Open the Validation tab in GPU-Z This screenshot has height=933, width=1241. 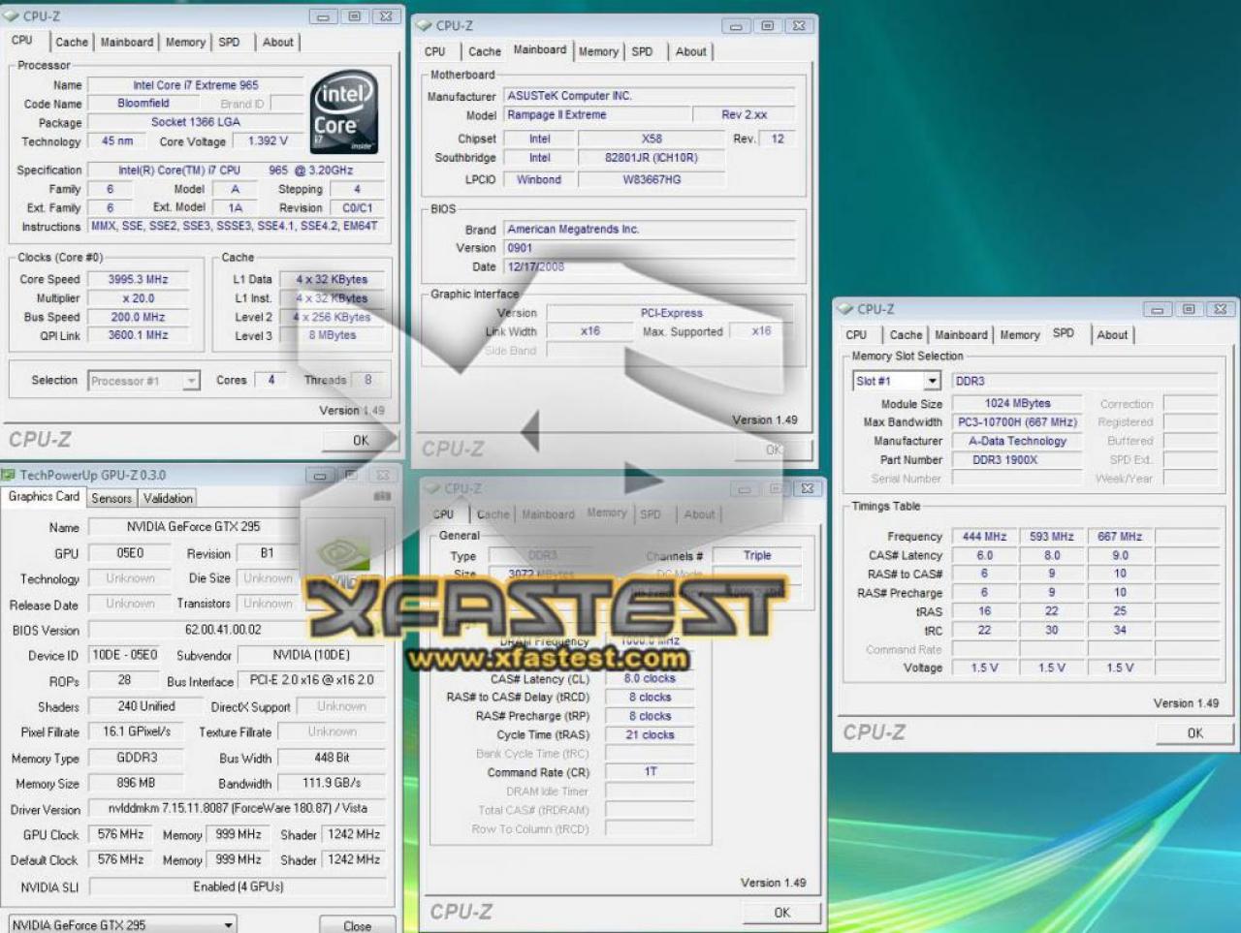point(168,498)
